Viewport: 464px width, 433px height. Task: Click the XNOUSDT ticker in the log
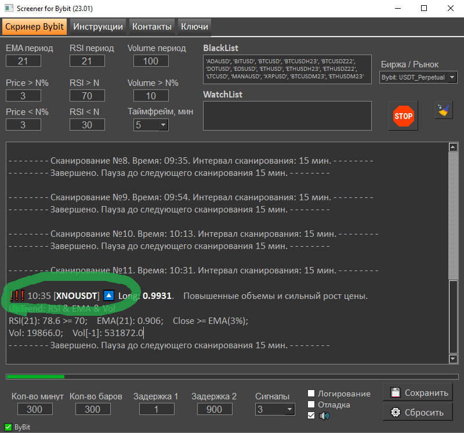point(77,296)
